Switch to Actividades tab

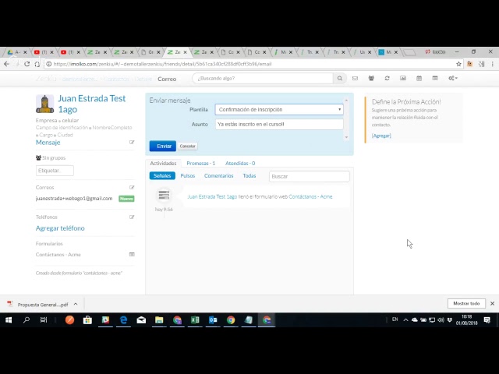163,163
